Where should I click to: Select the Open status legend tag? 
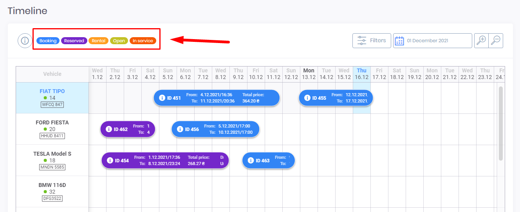(119, 41)
